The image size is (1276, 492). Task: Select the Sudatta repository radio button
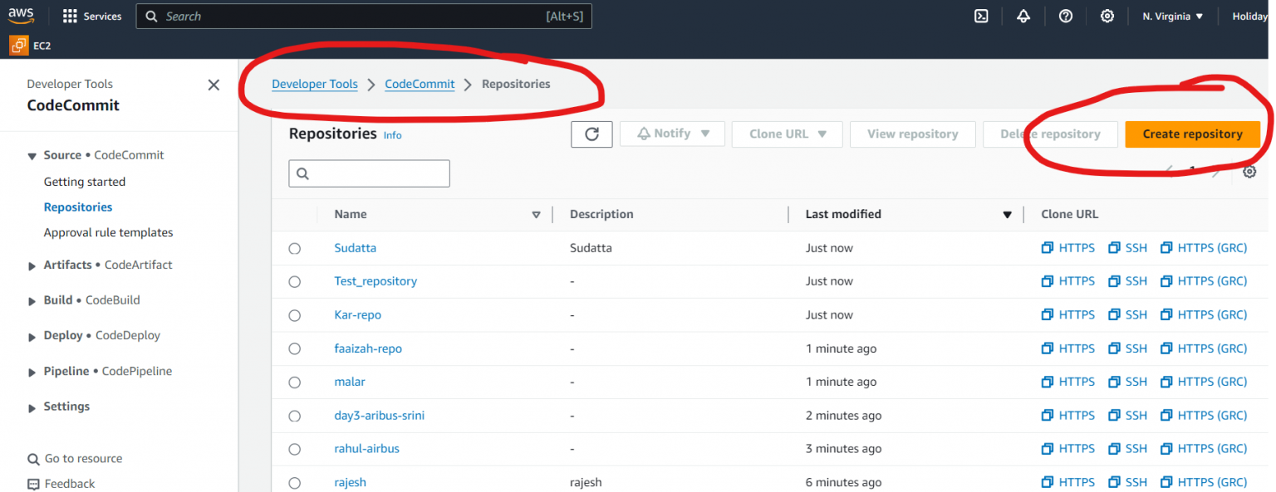294,248
